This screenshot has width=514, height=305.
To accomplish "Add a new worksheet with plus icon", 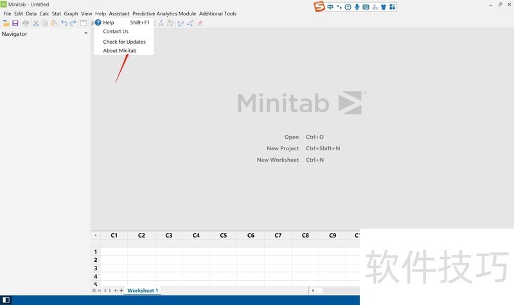I will point(121,291).
